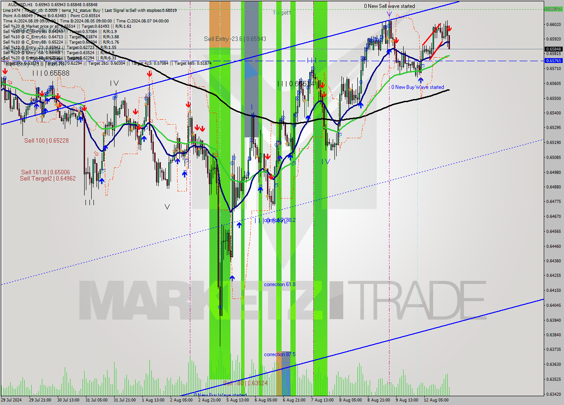
Task: Click the '1 Aug 13:00' time label
Action: point(153,400)
